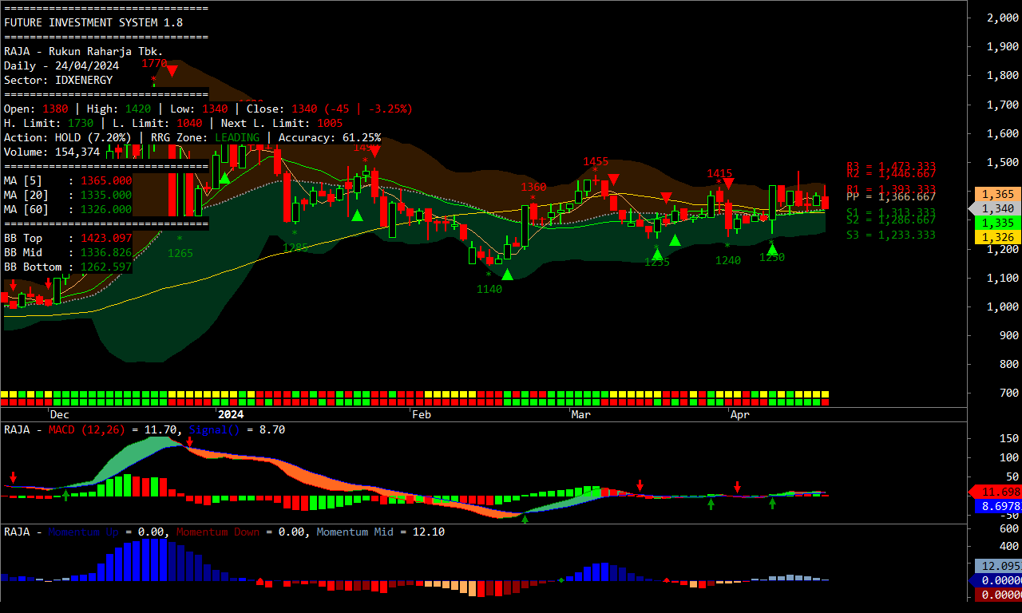Viewport: 1022px width, 613px height.
Task: Click the green up arrow at MACD February trough
Action: (525, 519)
